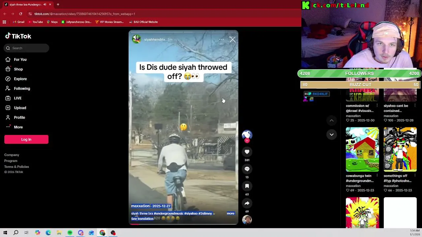
Task: Open options dots for 'somethings off' video
Action: (415, 175)
